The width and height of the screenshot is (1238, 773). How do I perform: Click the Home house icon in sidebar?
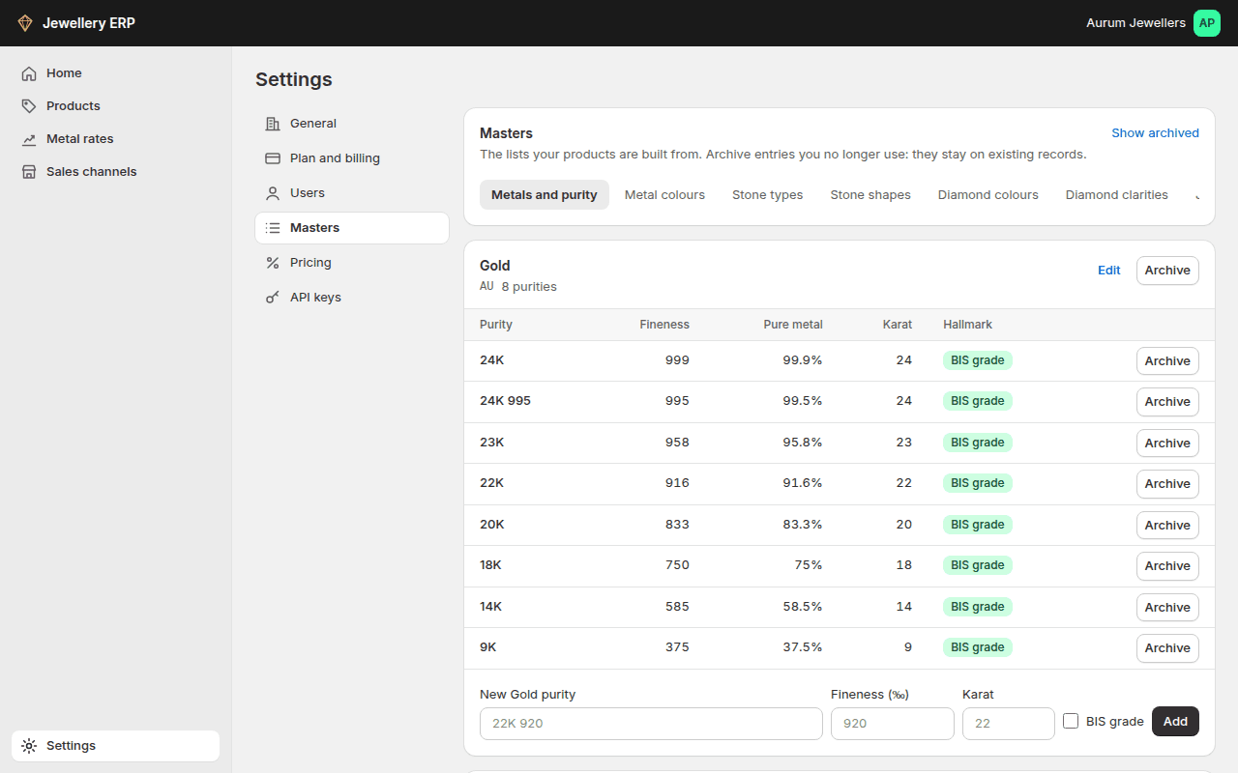(x=29, y=73)
